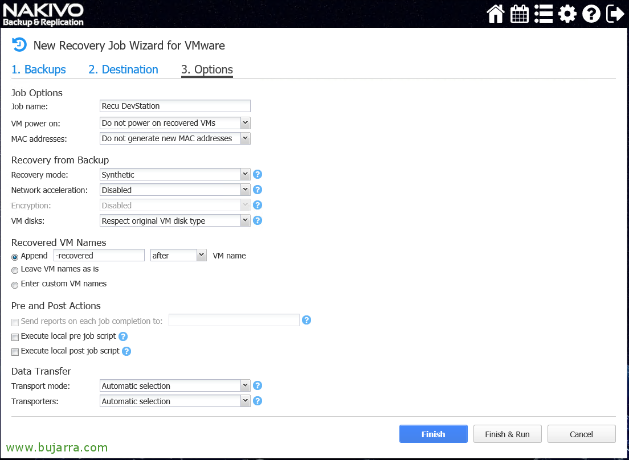The image size is (629, 460).
Task: Click the -recovered append text field
Action: (x=99, y=255)
